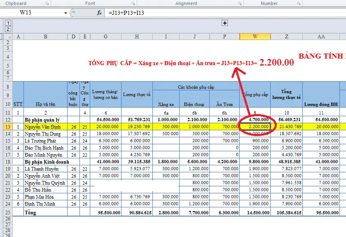Select column G header
The image size is (346, 237).
[106, 36]
